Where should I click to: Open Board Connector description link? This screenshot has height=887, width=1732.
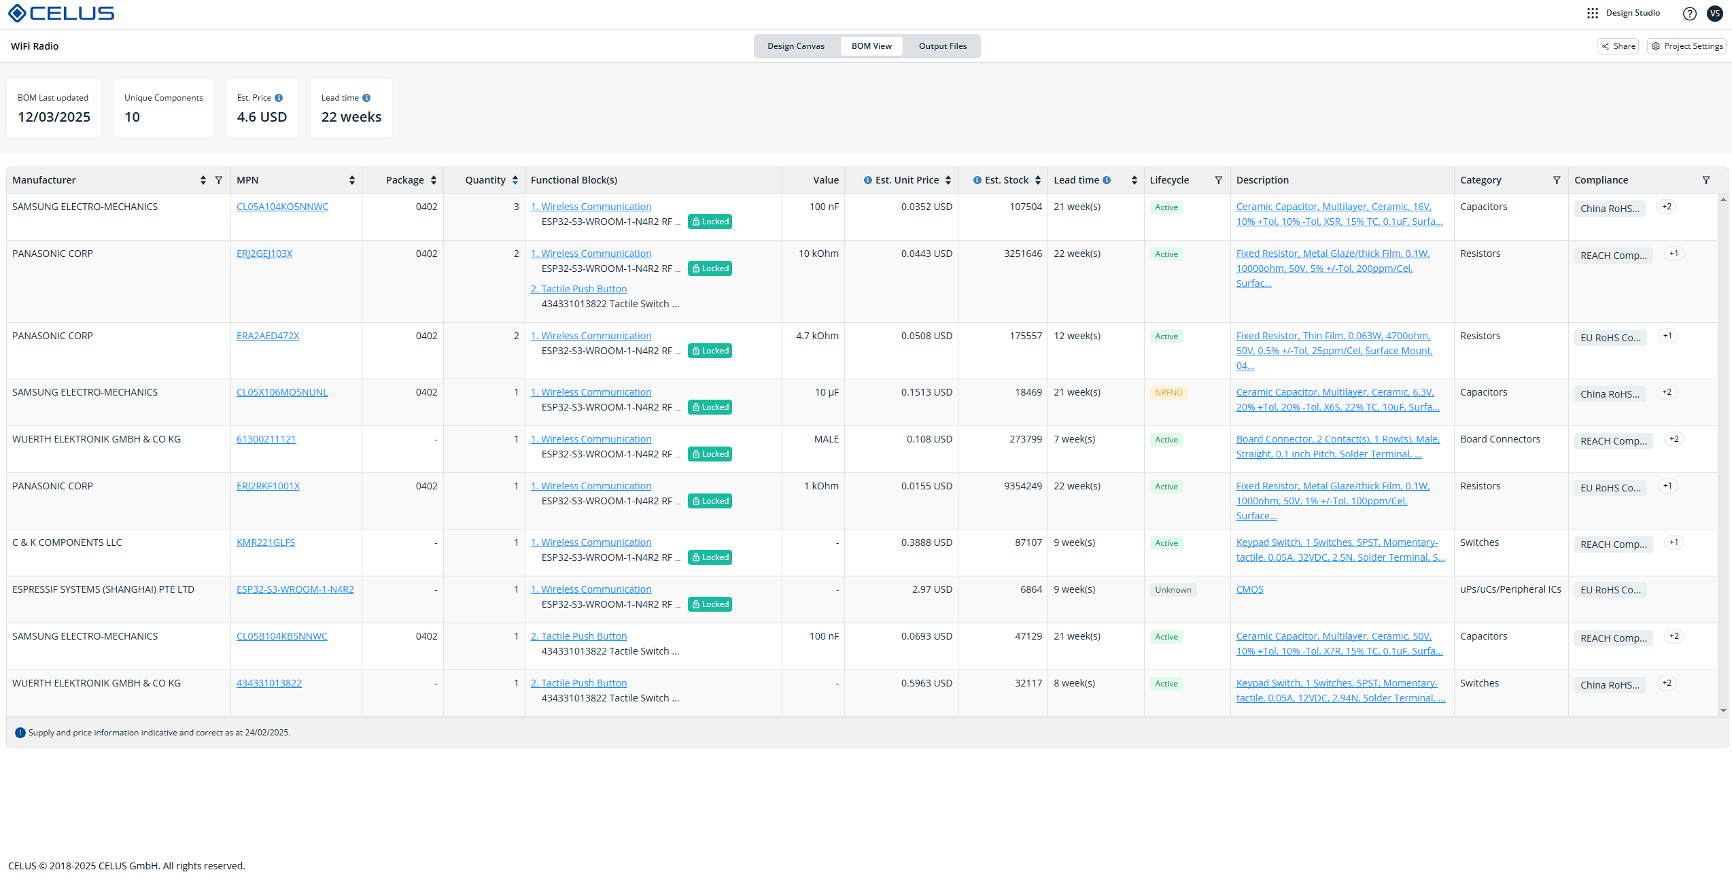tap(1338, 447)
